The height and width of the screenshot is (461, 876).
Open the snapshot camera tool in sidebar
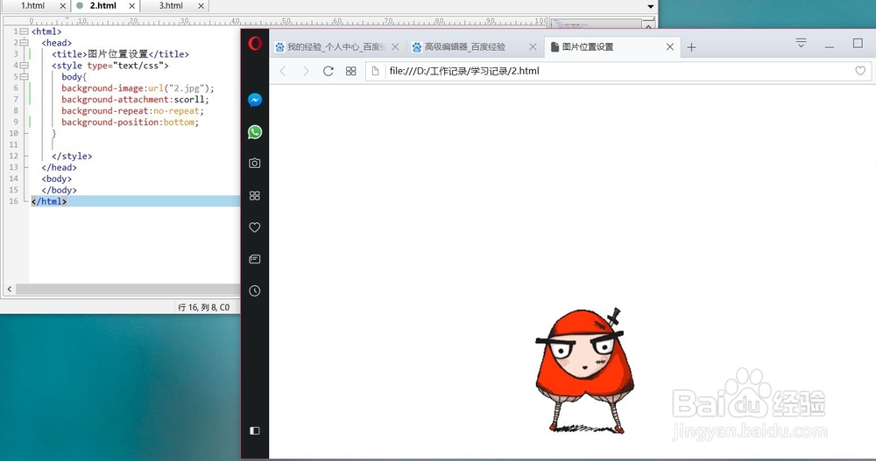click(x=255, y=163)
